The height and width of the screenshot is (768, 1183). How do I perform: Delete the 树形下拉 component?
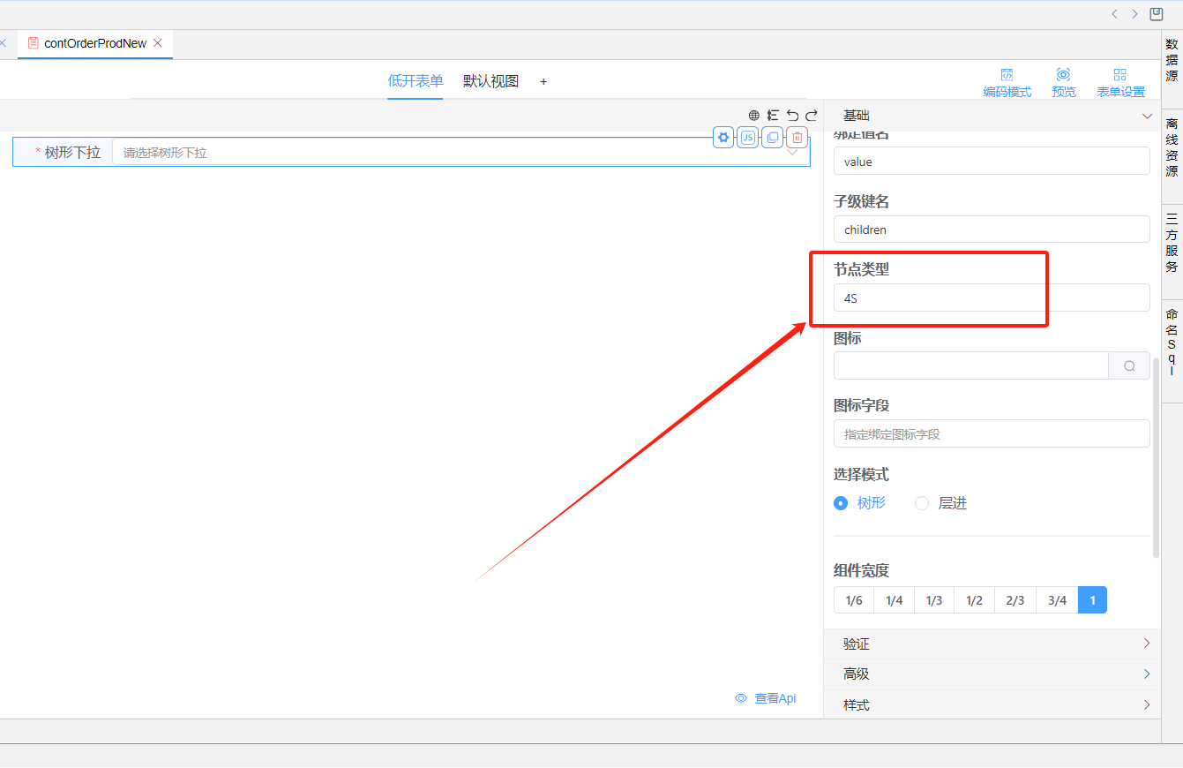(x=797, y=138)
